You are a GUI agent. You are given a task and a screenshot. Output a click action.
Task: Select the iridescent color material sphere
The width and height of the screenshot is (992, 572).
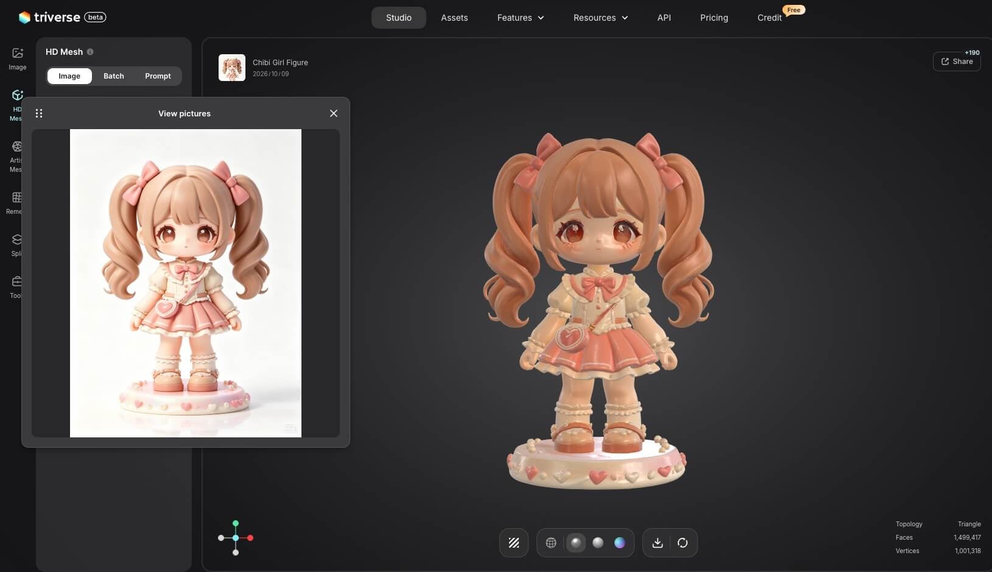620,543
